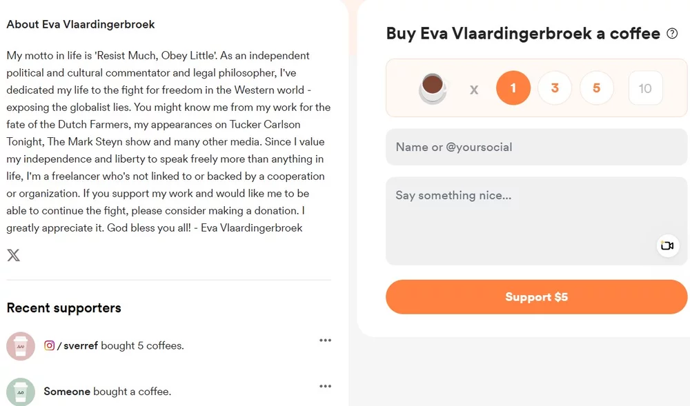Viewport: 690px width, 406px height.
Task: Select 1 coffee quantity
Action: point(513,88)
